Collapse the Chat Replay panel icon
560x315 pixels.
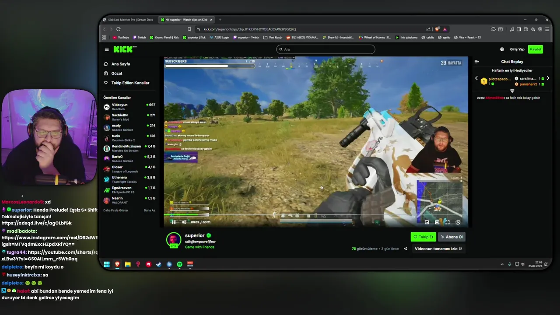point(477,62)
